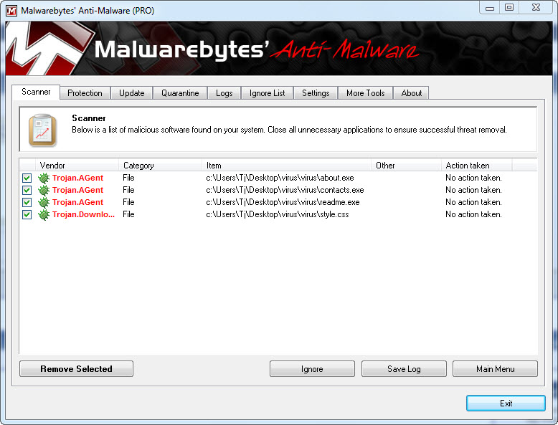
Task: Select the Trojan.Downlo... vendor entry
Action: 84,214
